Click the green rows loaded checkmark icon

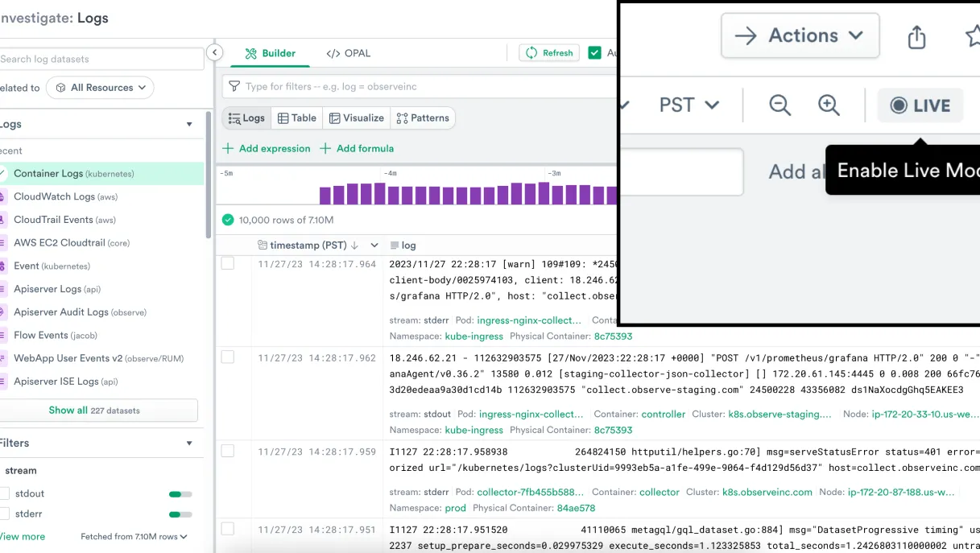click(228, 220)
